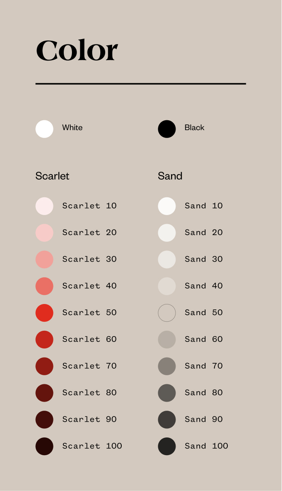Pick the Sand 90 swatch circle

(x=166, y=420)
